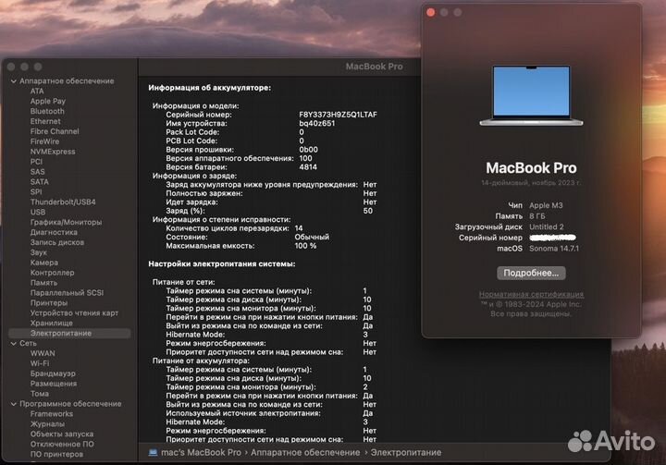Select SAS in the sidebar
666x465 pixels.
[37, 172]
